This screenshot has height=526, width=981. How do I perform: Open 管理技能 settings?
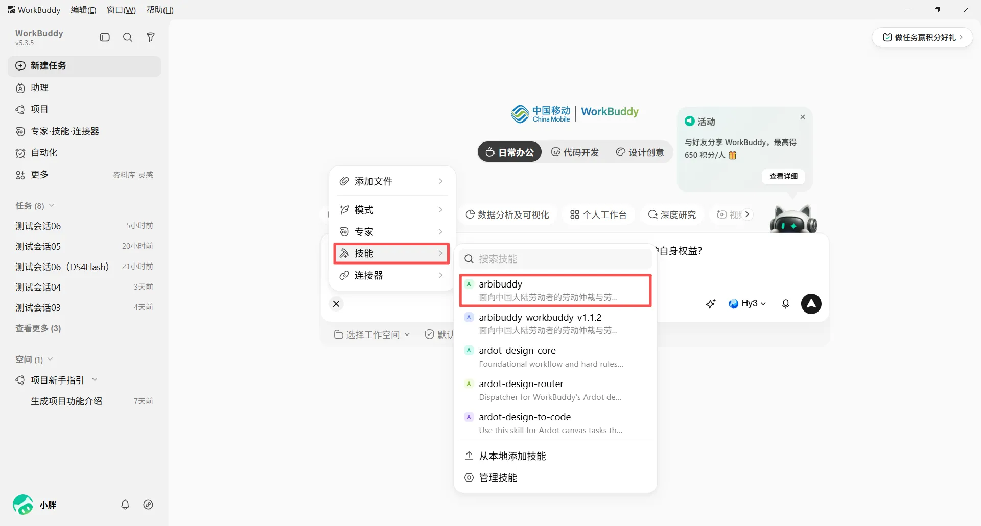pos(555,477)
